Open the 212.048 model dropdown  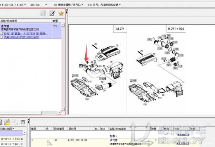coord(46,5)
